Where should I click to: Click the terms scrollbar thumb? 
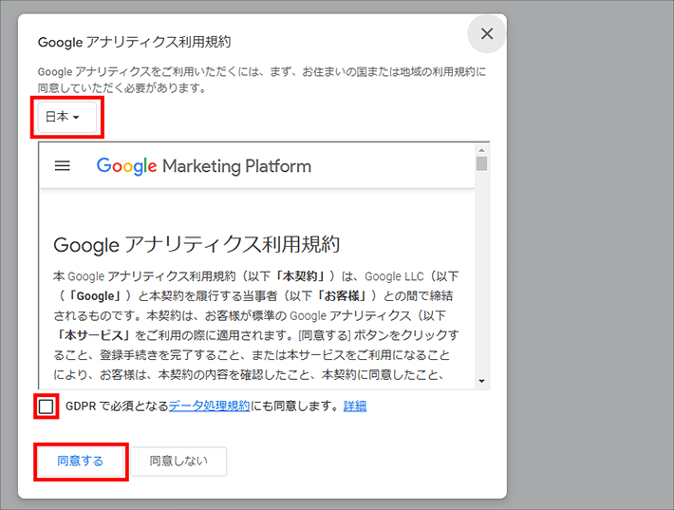[x=481, y=164]
